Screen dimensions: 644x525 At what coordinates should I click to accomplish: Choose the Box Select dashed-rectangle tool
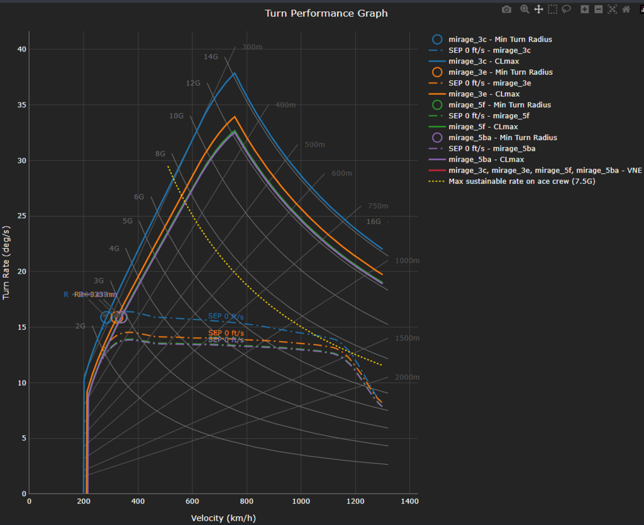pos(552,9)
